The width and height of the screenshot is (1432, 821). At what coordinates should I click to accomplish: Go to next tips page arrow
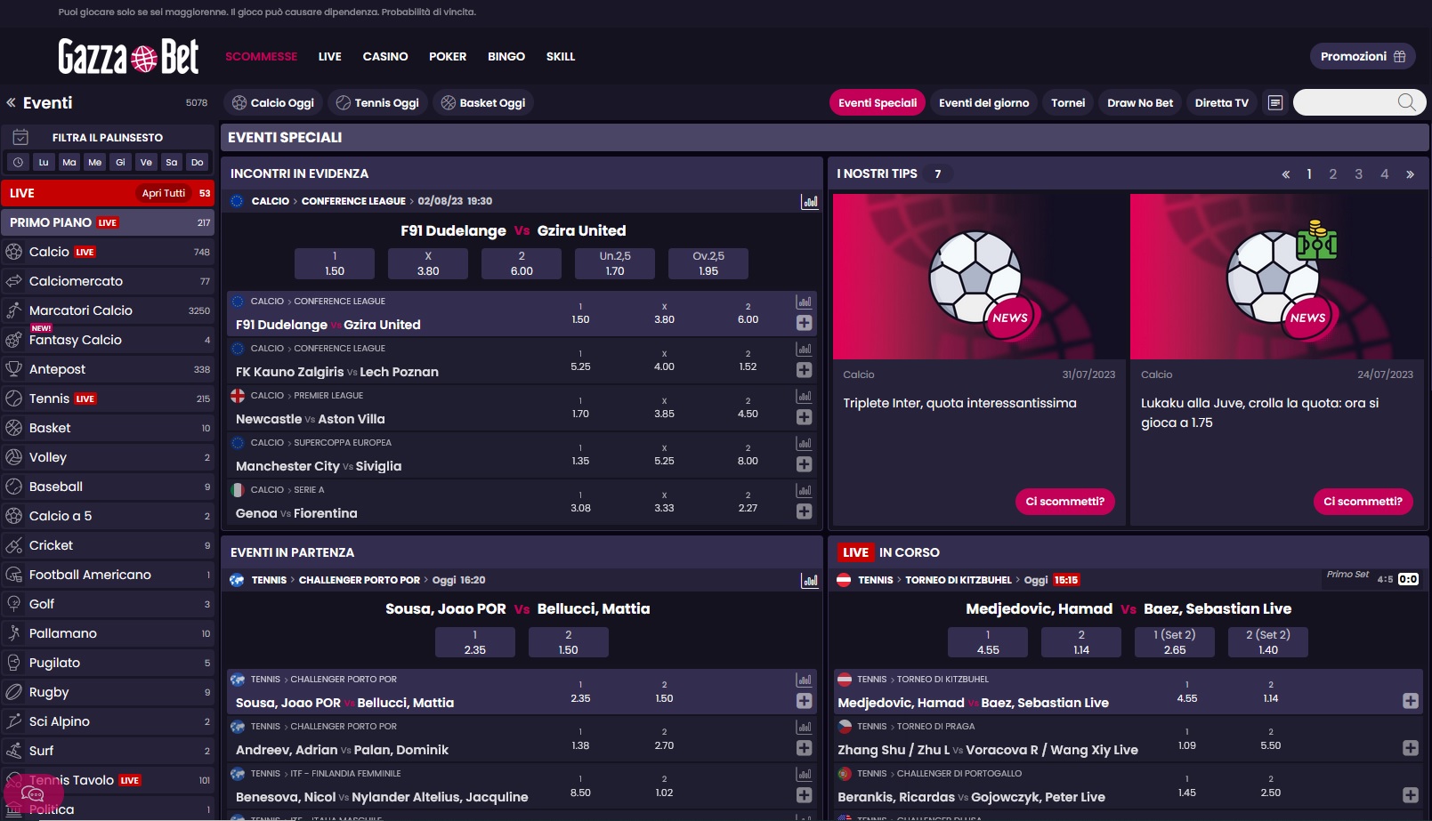point(1410,174)
